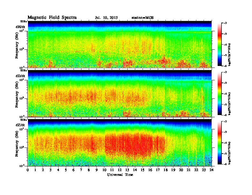252x195 pixels.
Task: Click hour '22' on the time axis
Action: tap(196, 170)
